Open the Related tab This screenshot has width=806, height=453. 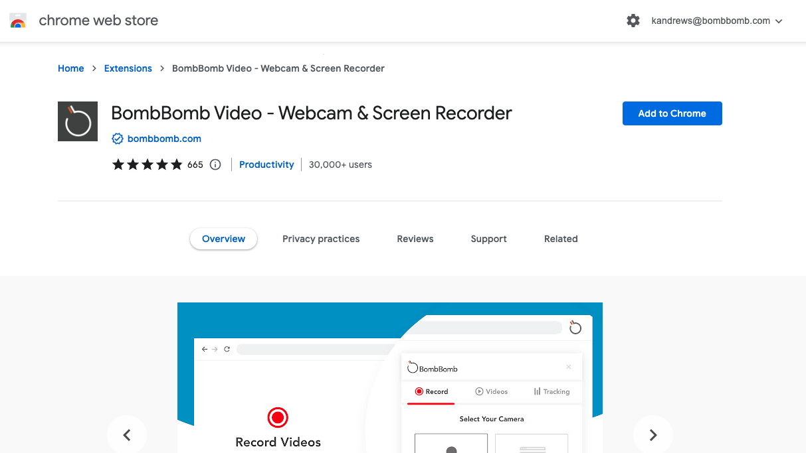click(x=561, y=239)
